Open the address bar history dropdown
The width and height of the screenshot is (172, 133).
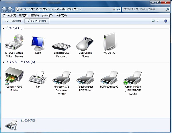[114, 9]
